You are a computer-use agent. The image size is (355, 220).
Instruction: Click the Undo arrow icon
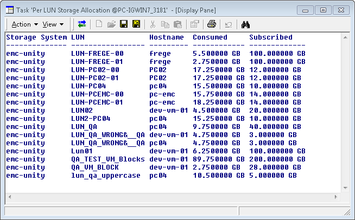(229, 24)
